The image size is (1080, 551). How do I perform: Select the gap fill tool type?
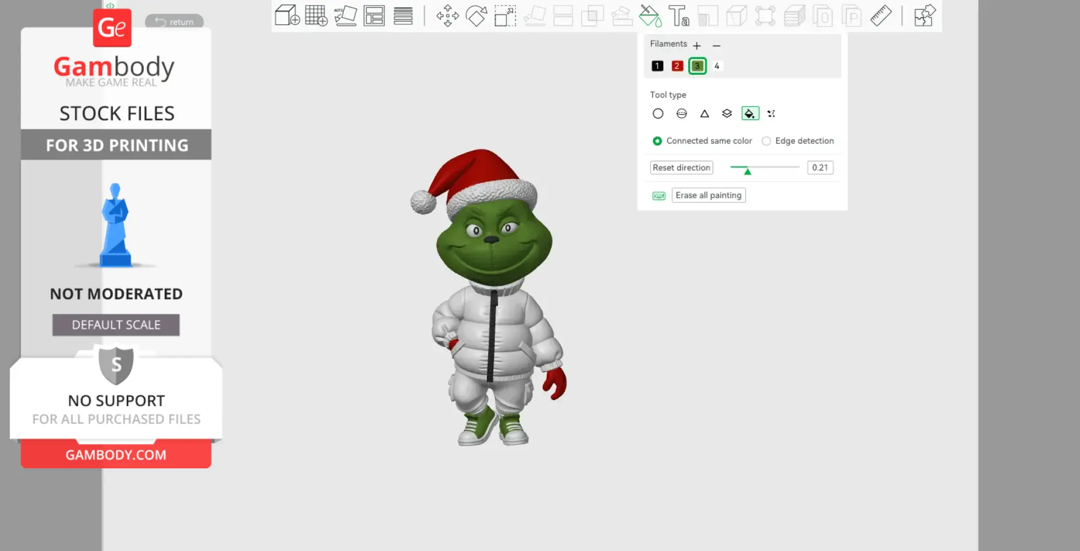click(771, 114)
